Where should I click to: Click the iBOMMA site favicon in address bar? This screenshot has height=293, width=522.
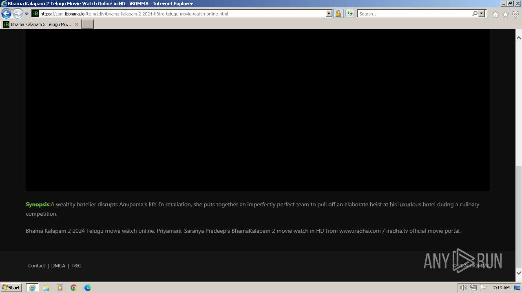click(35, 13)
